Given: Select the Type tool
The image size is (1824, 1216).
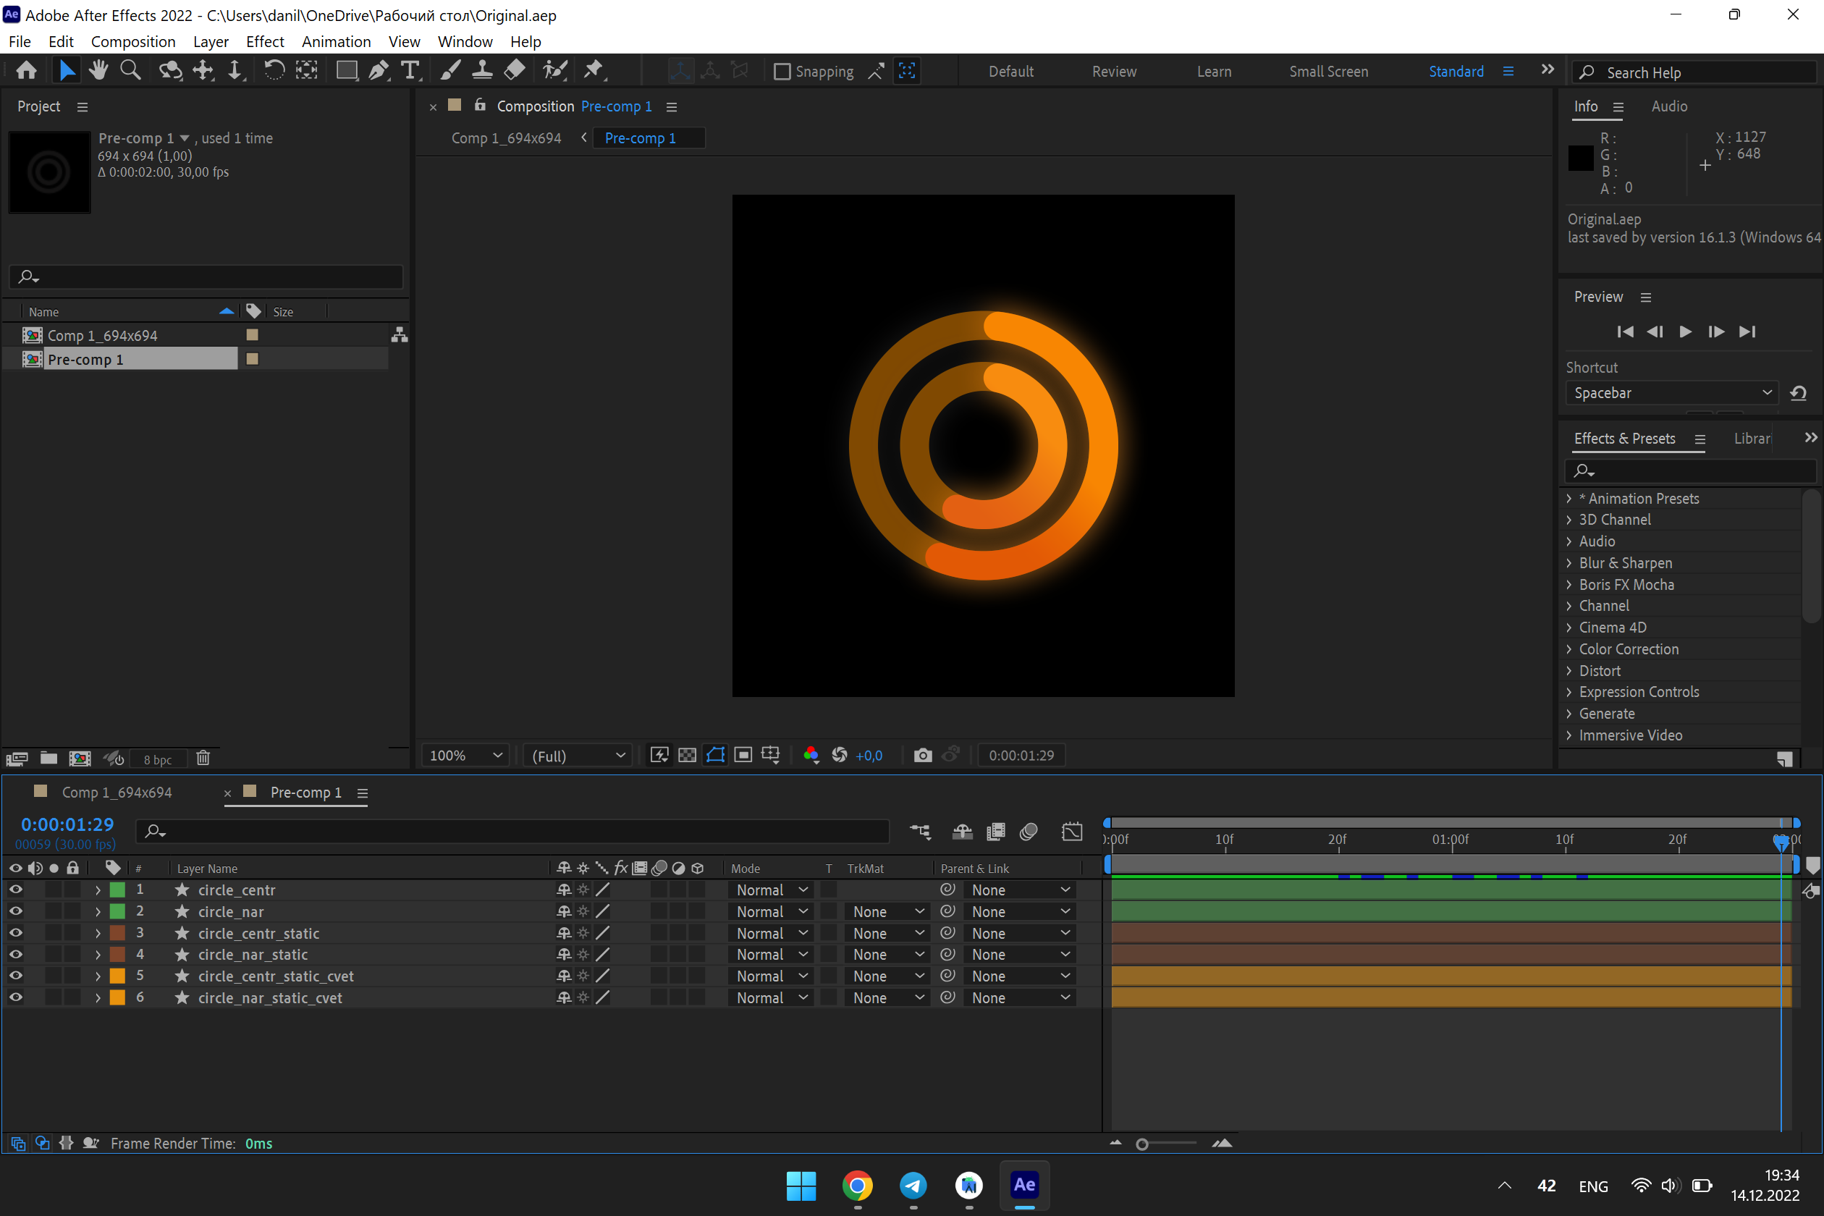Looking at the screenshot, I should pyautogui.click(x=411, y=69).
